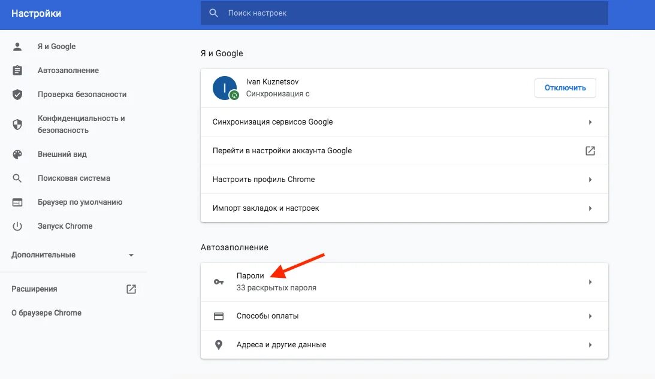
Task: Click the Ivan Kuznetsov profile avatar
Action: 225,88
